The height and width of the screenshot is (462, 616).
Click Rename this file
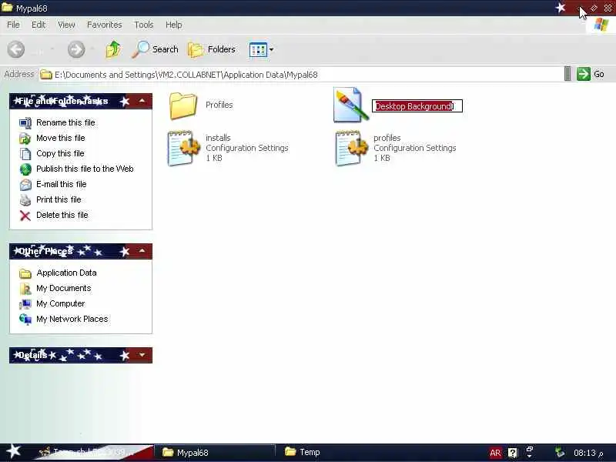[65, 122]
